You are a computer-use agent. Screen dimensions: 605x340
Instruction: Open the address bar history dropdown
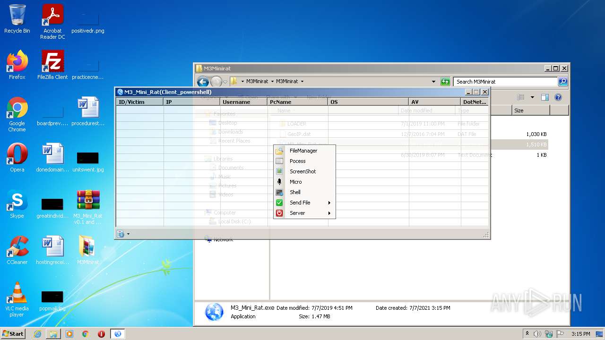(x=433, y=82)
